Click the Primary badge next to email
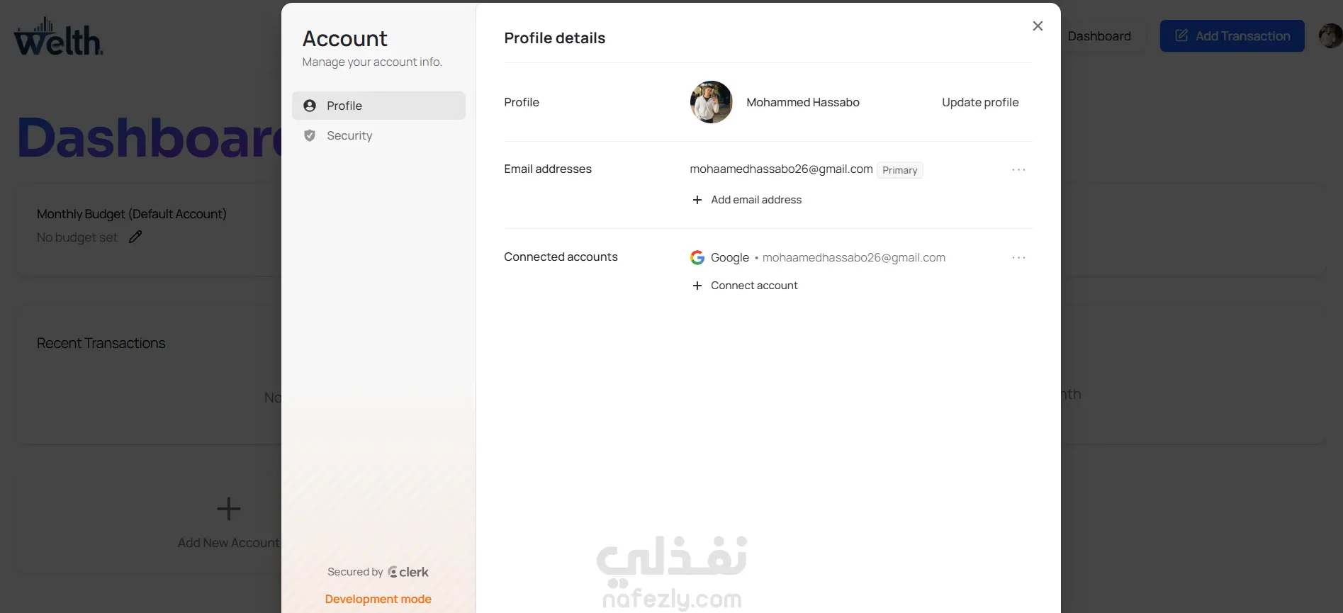The image size is (1343, 613). (x=899, y=170)
